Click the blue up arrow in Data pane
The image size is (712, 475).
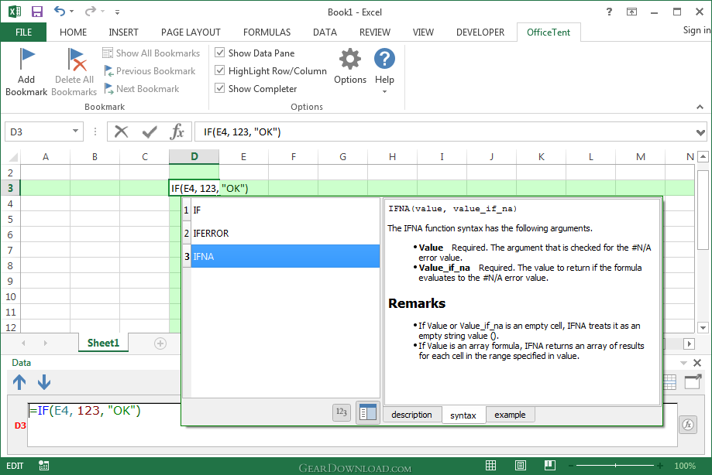(x=19, y=381)
